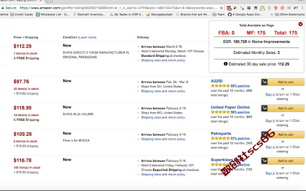The image size is (306, 191).
Task: Click Sign in under the A2ZID offer
Action: (x=270, y=95)
